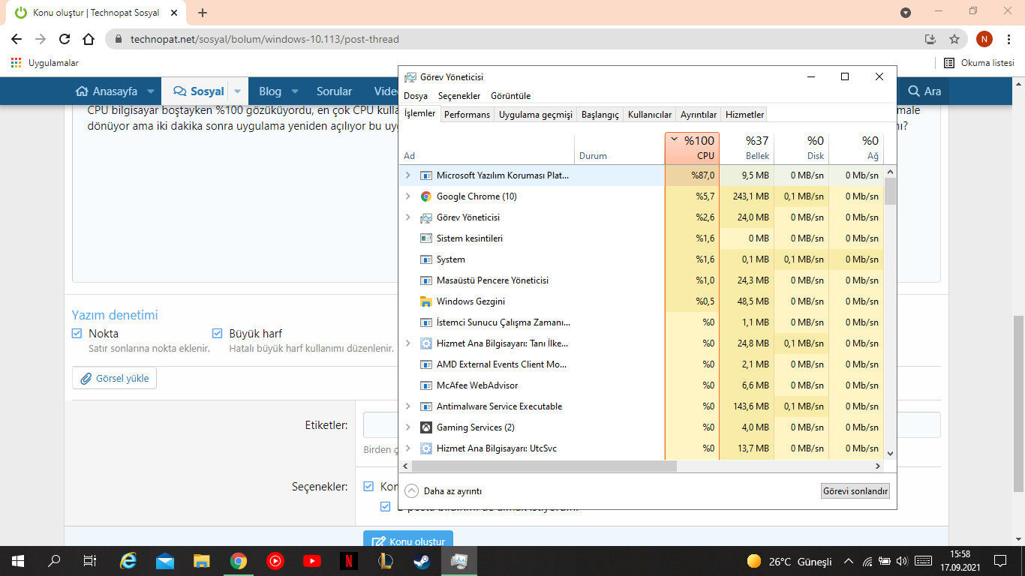Open the dropdown arrow beside Blog

point(295,91)
